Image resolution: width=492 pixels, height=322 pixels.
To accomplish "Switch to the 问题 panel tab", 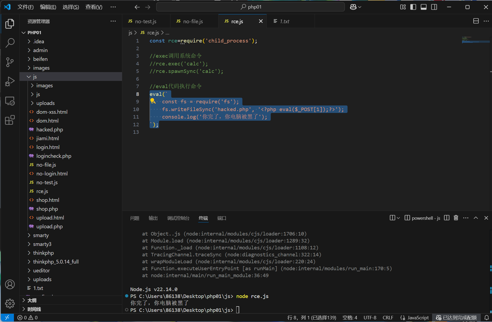I will pyautogui.click(x=135, y=218).
